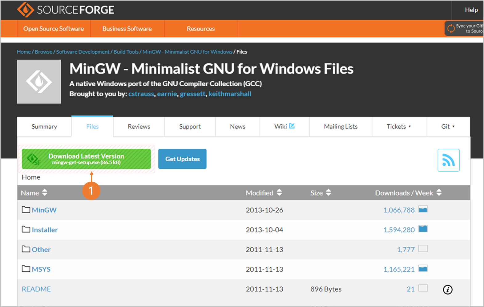Click the MinGW project placeholder logo
Viewport: 484px width, 307px height.
pyautogui.click(x=39, y=82)
